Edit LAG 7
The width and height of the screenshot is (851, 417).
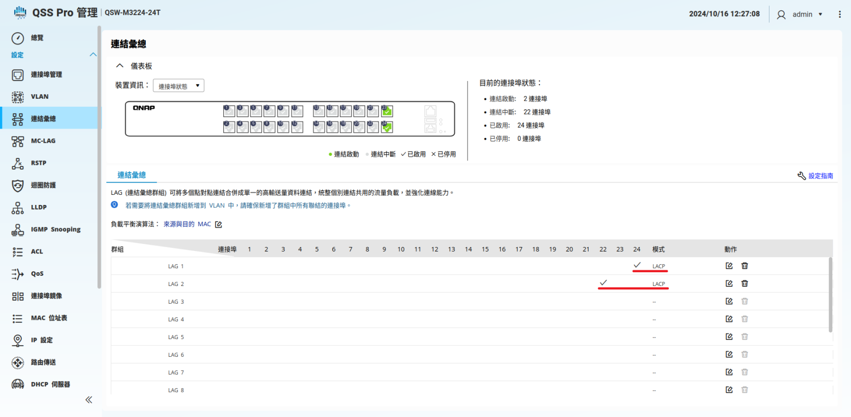(729, 372)
